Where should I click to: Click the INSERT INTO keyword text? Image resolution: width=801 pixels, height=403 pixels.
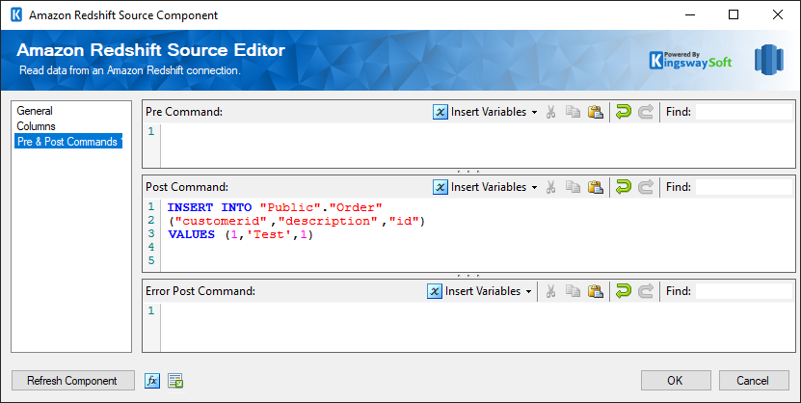pos(209,208)
